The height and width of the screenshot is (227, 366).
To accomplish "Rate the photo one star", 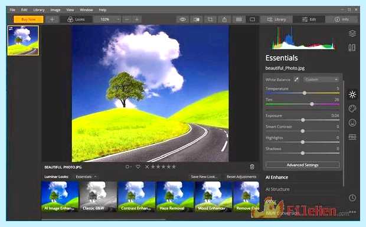I will click(153, 167).
